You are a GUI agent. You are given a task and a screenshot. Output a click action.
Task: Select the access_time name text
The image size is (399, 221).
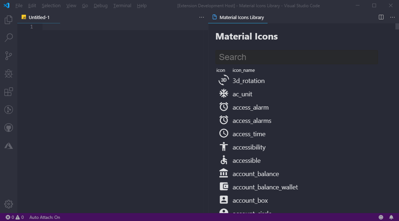pos(249,134)
